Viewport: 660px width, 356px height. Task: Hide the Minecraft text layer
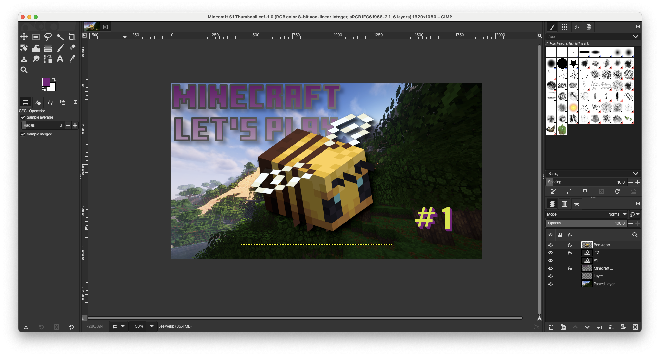click(x=551, y=268)
